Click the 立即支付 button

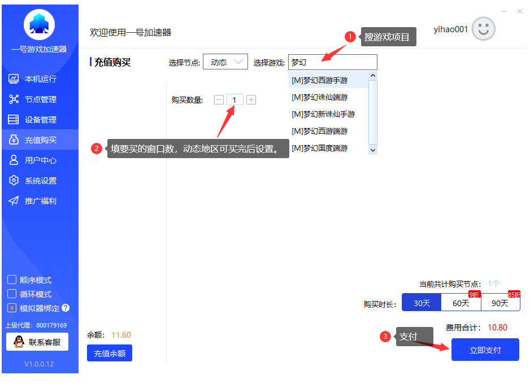pyautogui.click(x=485, y=350)
